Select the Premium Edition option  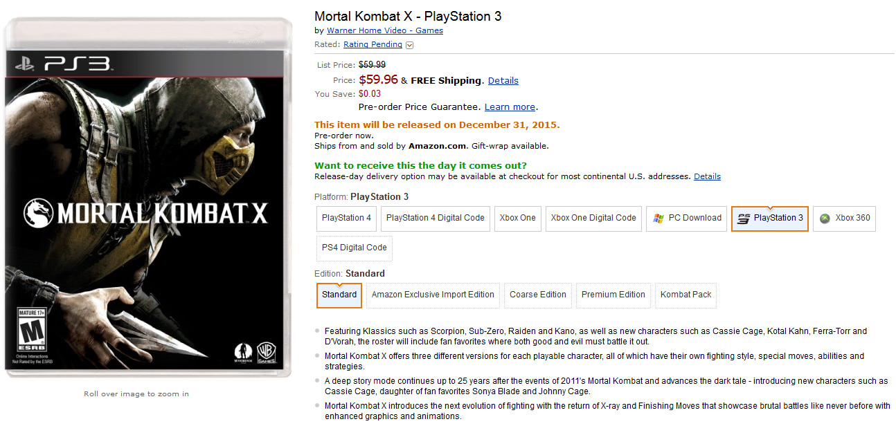[x=613, y=295]
